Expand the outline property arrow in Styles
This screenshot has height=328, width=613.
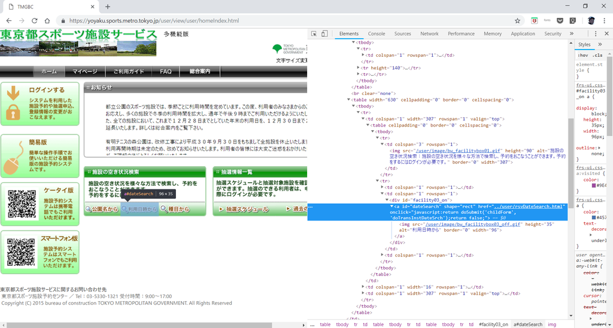click(x=599, y=148)
